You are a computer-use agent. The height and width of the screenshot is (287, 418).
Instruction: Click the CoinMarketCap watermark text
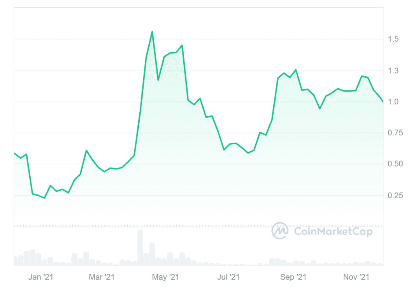[x=333, y=232]
